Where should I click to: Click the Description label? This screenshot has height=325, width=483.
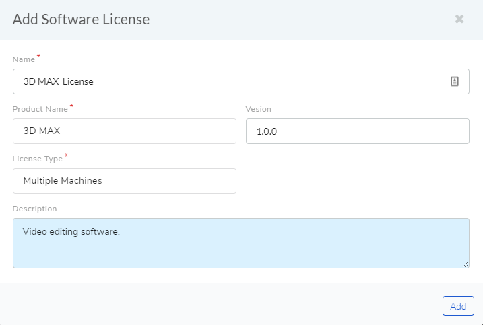(x=34, y=209)
